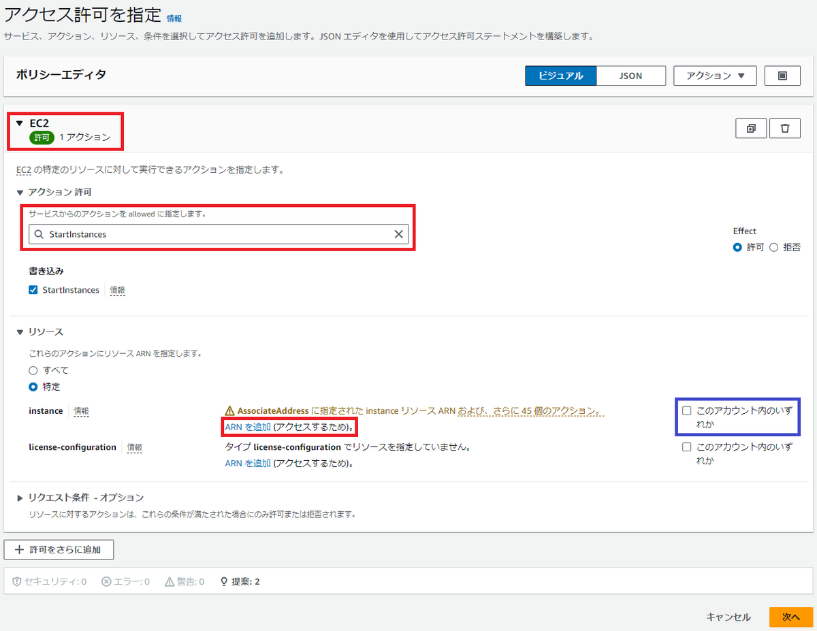
Task: Uncheck the StartInstances checkbox
Action: point(33,290)
